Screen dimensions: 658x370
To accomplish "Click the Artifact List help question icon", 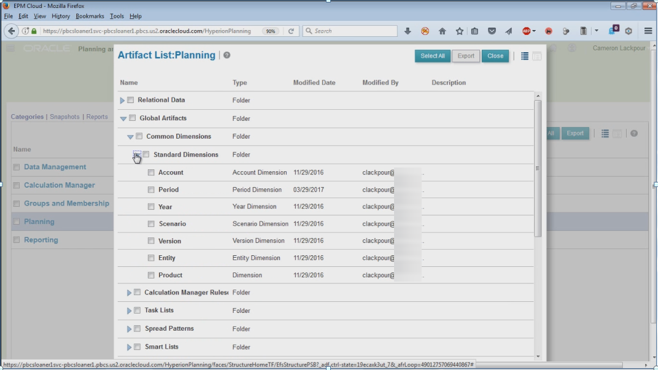I will [226, 55].
